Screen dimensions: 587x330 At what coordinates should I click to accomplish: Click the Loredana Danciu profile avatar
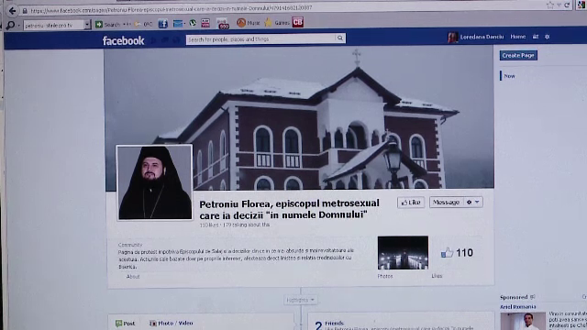click(x=452, y=37)
